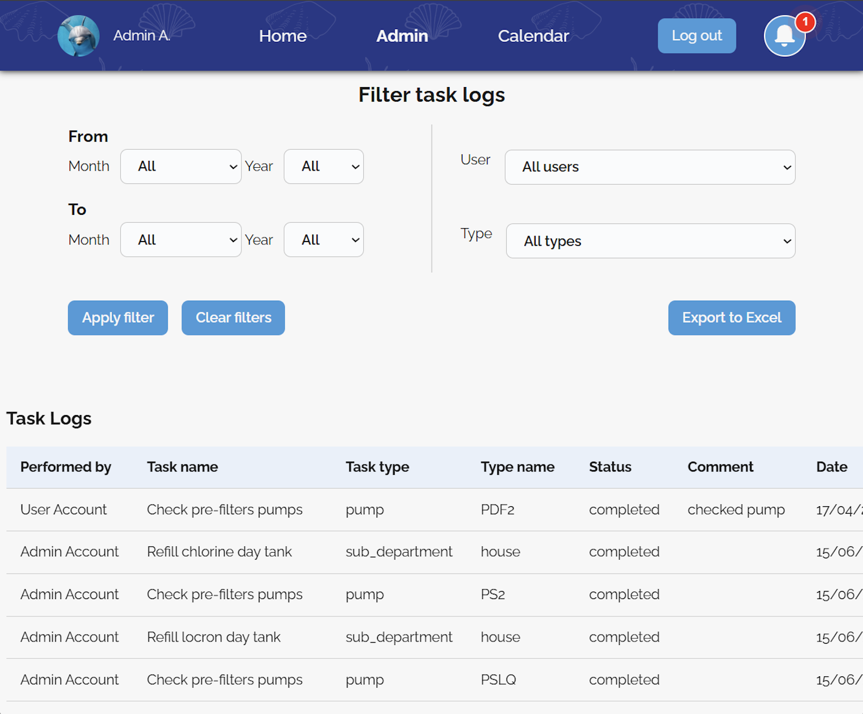The width and height of the screenshot is (863, 714).
Task: Expand the From Year dropdown
Action: (x=323, y=167)
